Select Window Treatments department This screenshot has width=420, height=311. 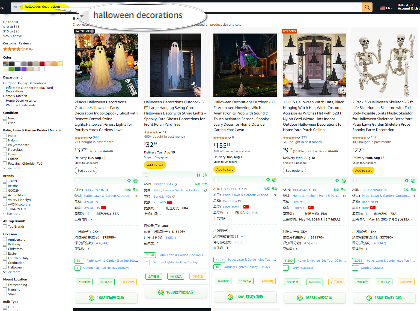(21, 105)
